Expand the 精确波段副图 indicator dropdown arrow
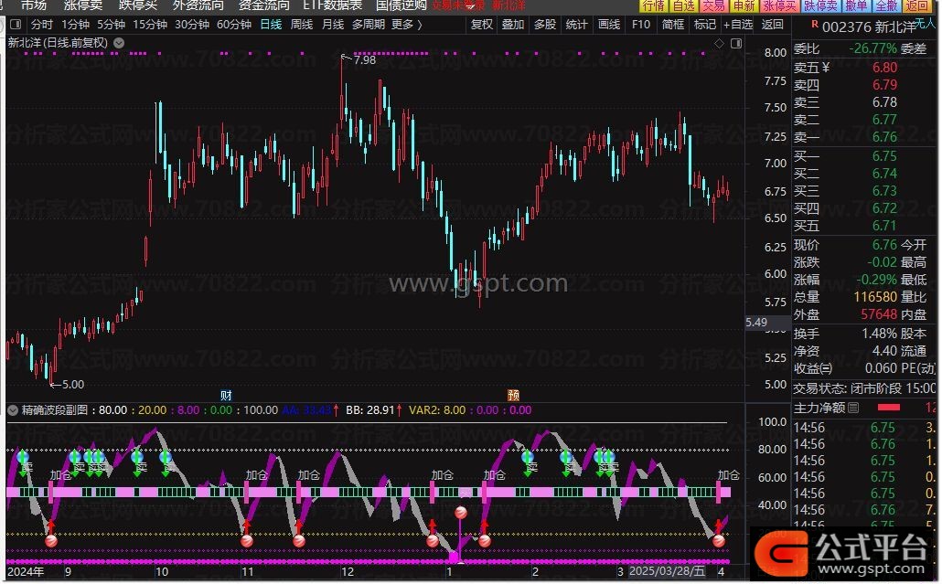The width and height of the screenshot is (942, 584). [x=13, y=410]
